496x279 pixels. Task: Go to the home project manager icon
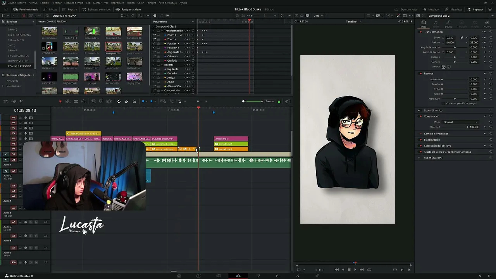pos(480,276)
